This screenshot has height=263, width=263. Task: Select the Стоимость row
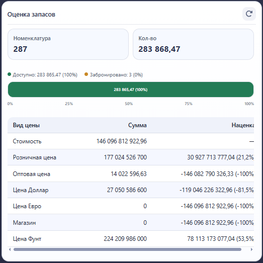131,141
